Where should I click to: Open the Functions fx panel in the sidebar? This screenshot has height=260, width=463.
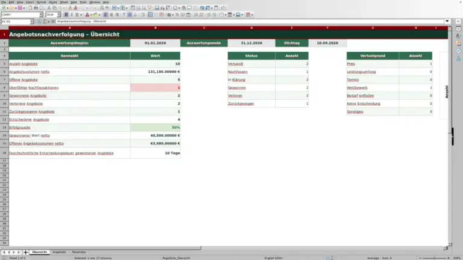pyautogui.click(x=458, y=58)
